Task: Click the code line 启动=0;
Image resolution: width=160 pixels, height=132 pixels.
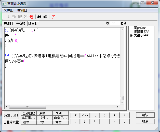Action: point(12,40)
